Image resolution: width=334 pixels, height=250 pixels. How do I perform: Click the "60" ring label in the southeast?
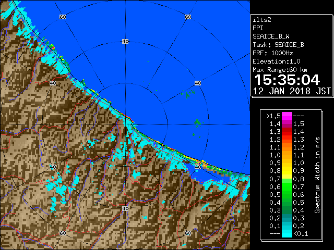tap(188, 233)
